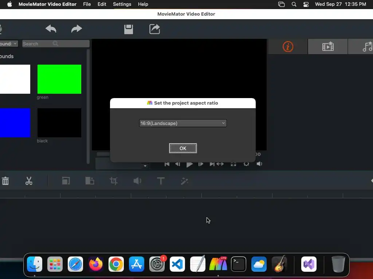Skip to end of playback

(x=212, y=164)
